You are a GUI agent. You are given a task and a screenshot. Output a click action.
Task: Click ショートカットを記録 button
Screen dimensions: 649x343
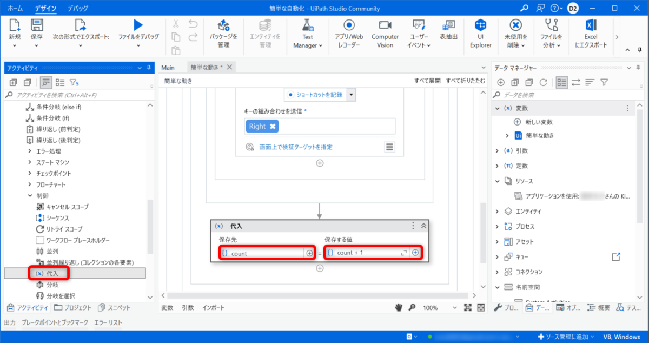tap(315, 95)
